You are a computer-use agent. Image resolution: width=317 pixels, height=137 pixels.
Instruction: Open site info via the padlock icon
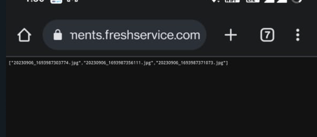coord(58,35)
